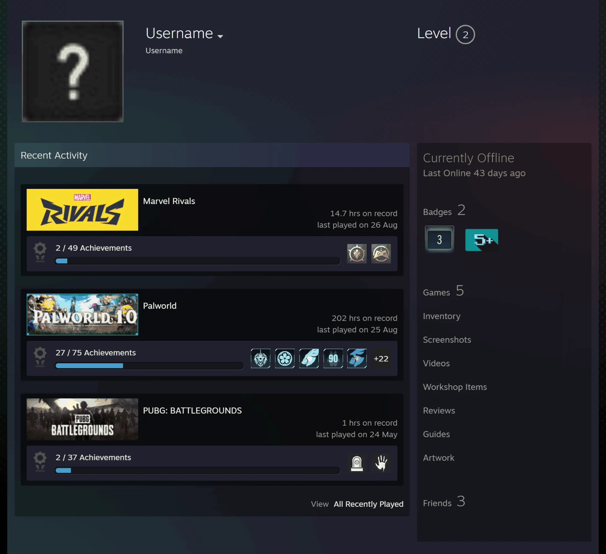The width and height of the screenshot is (606, 554).
Task: Click the Marvel Rivals game banner
Action: (x=82, y=210)
